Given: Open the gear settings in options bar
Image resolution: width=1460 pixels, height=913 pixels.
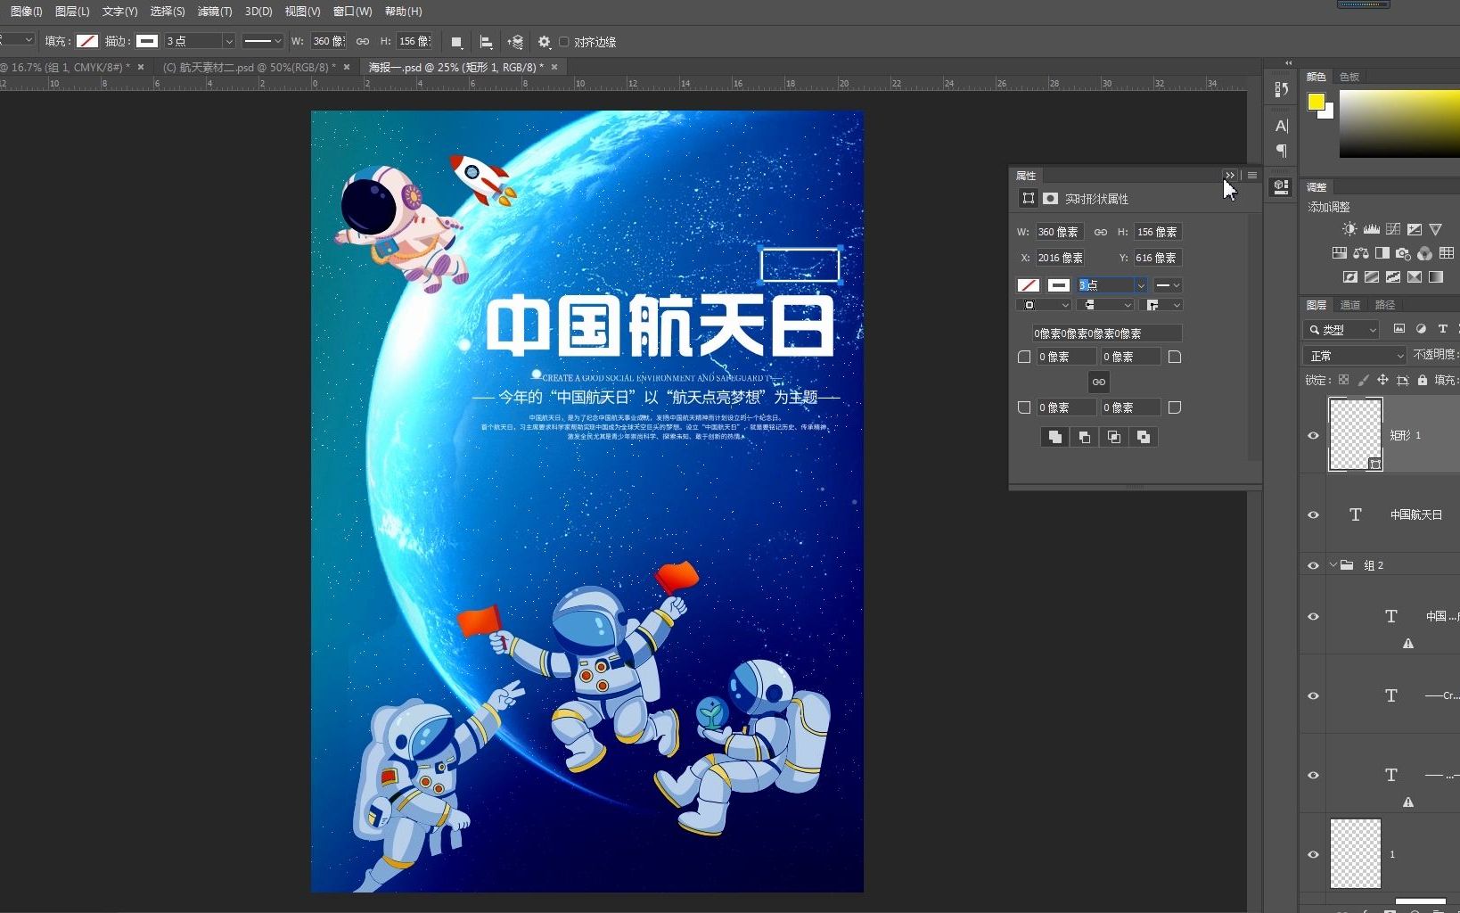Looking at the screenshot, I should tap(545, 42).
